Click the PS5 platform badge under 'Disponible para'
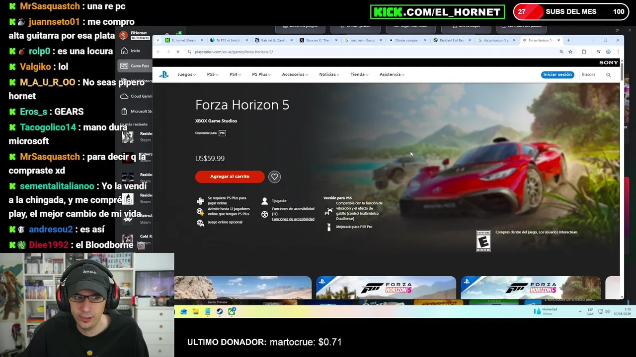Image resolution: width=636 pixels, height=357 pixels. [222, 133]
